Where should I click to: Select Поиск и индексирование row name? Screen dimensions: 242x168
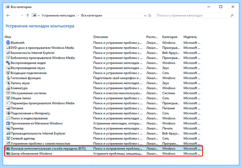29,118
